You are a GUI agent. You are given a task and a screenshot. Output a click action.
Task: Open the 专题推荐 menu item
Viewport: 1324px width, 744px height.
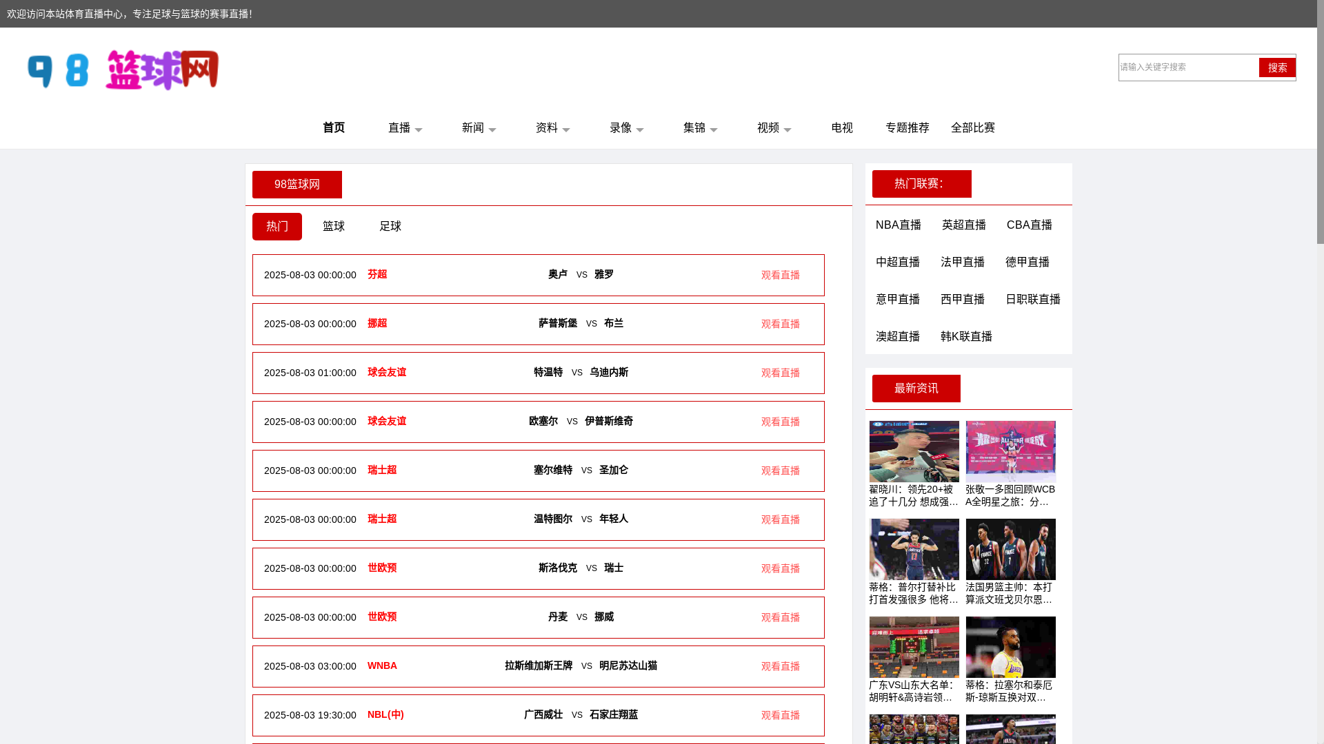click(x=907, y=128)
